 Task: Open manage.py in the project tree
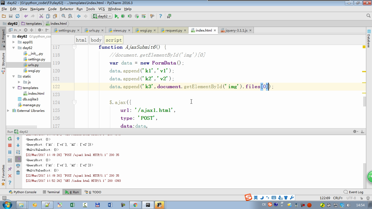[31, 105]
